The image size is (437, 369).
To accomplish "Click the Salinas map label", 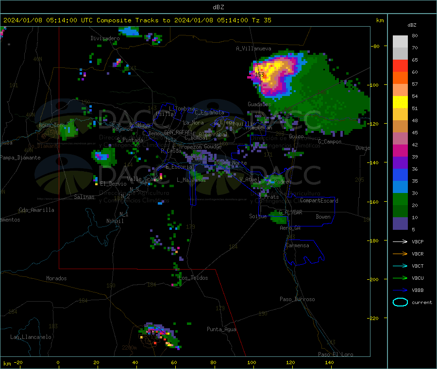I will [84, 197].
